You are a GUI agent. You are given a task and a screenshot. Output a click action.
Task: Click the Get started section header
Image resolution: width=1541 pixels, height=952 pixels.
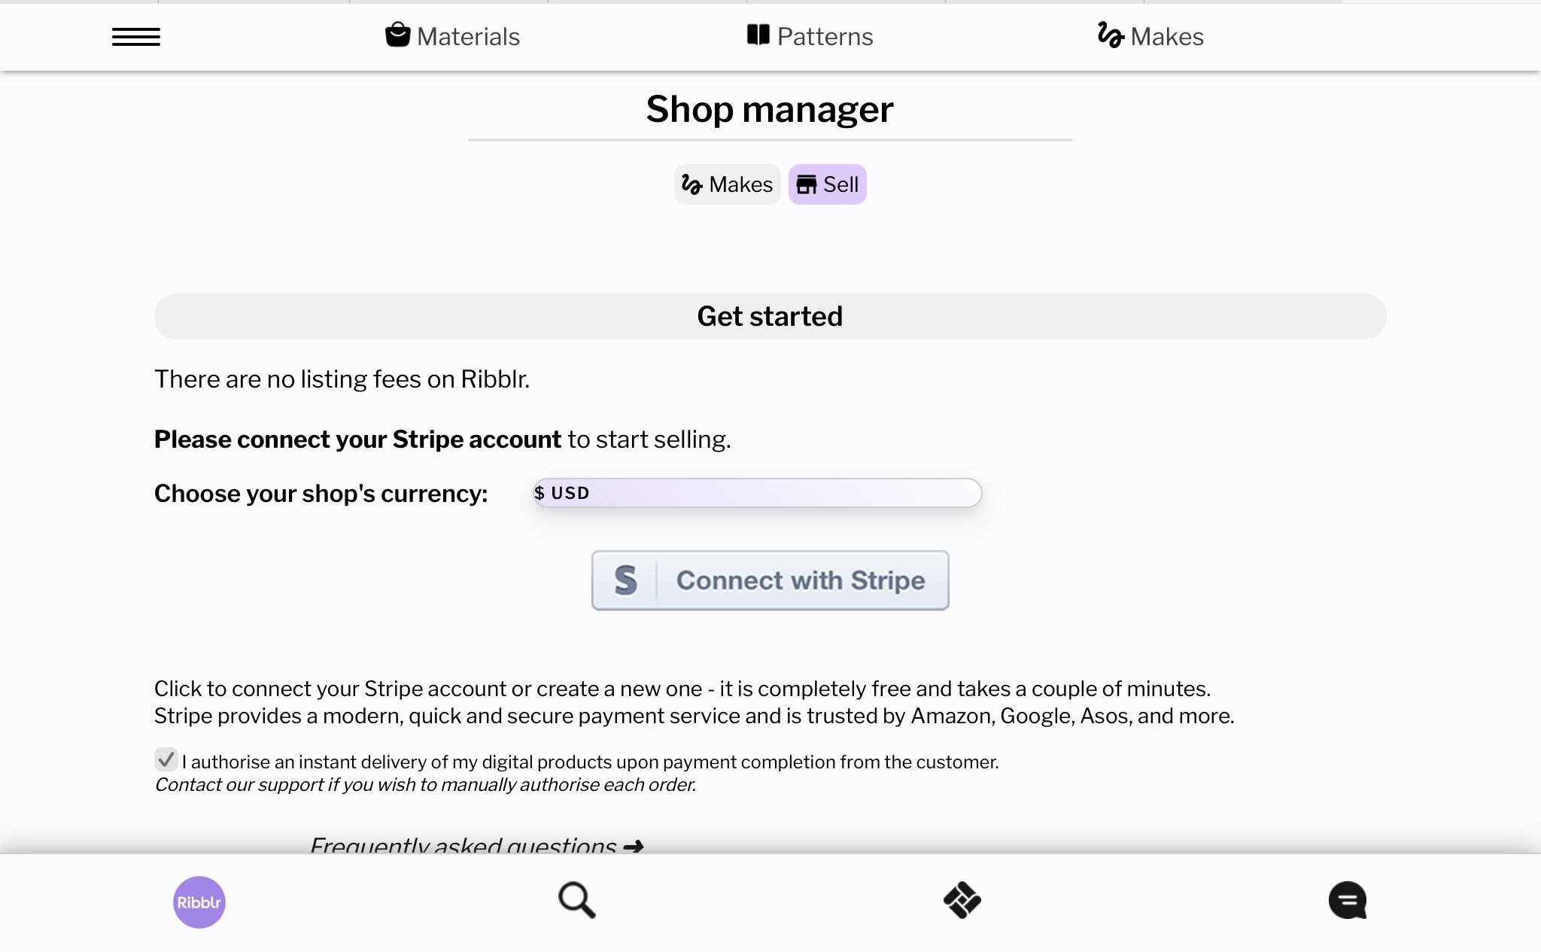coord(770,316)
